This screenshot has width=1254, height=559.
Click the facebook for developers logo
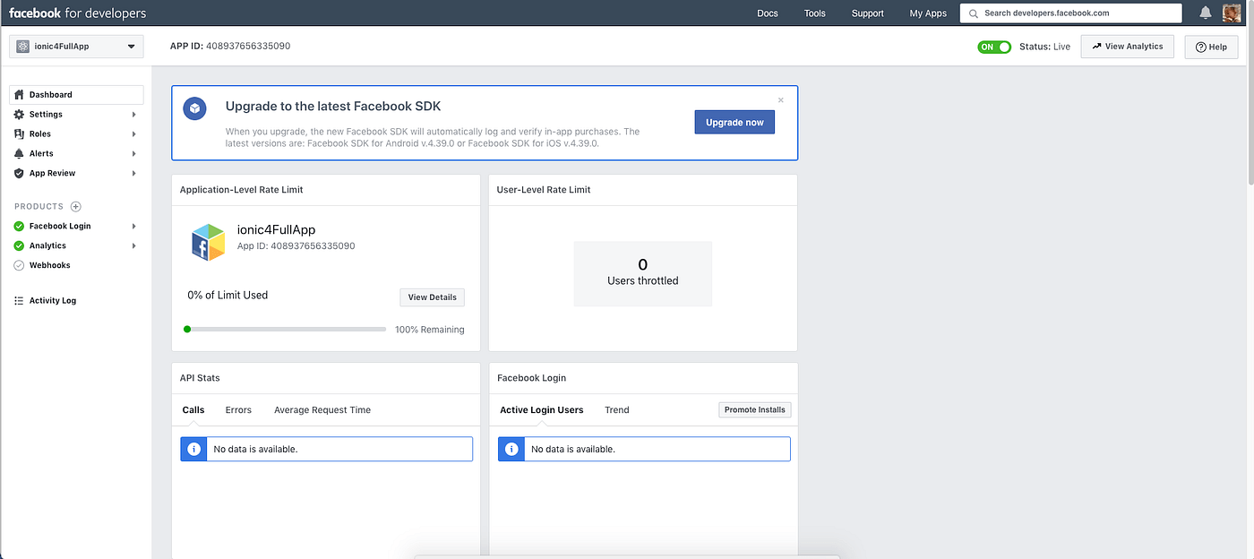pyautogui.click(x=77, y=13)
